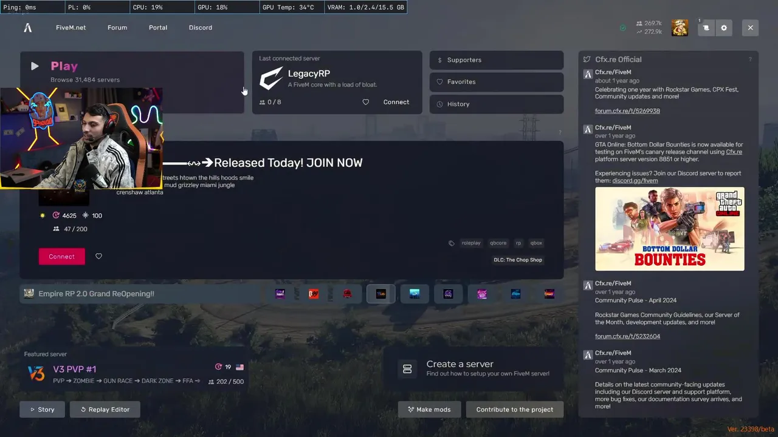Favorite the promoted server via heart icon
Viewport: 778px width, 437px height.
(98, 256)
